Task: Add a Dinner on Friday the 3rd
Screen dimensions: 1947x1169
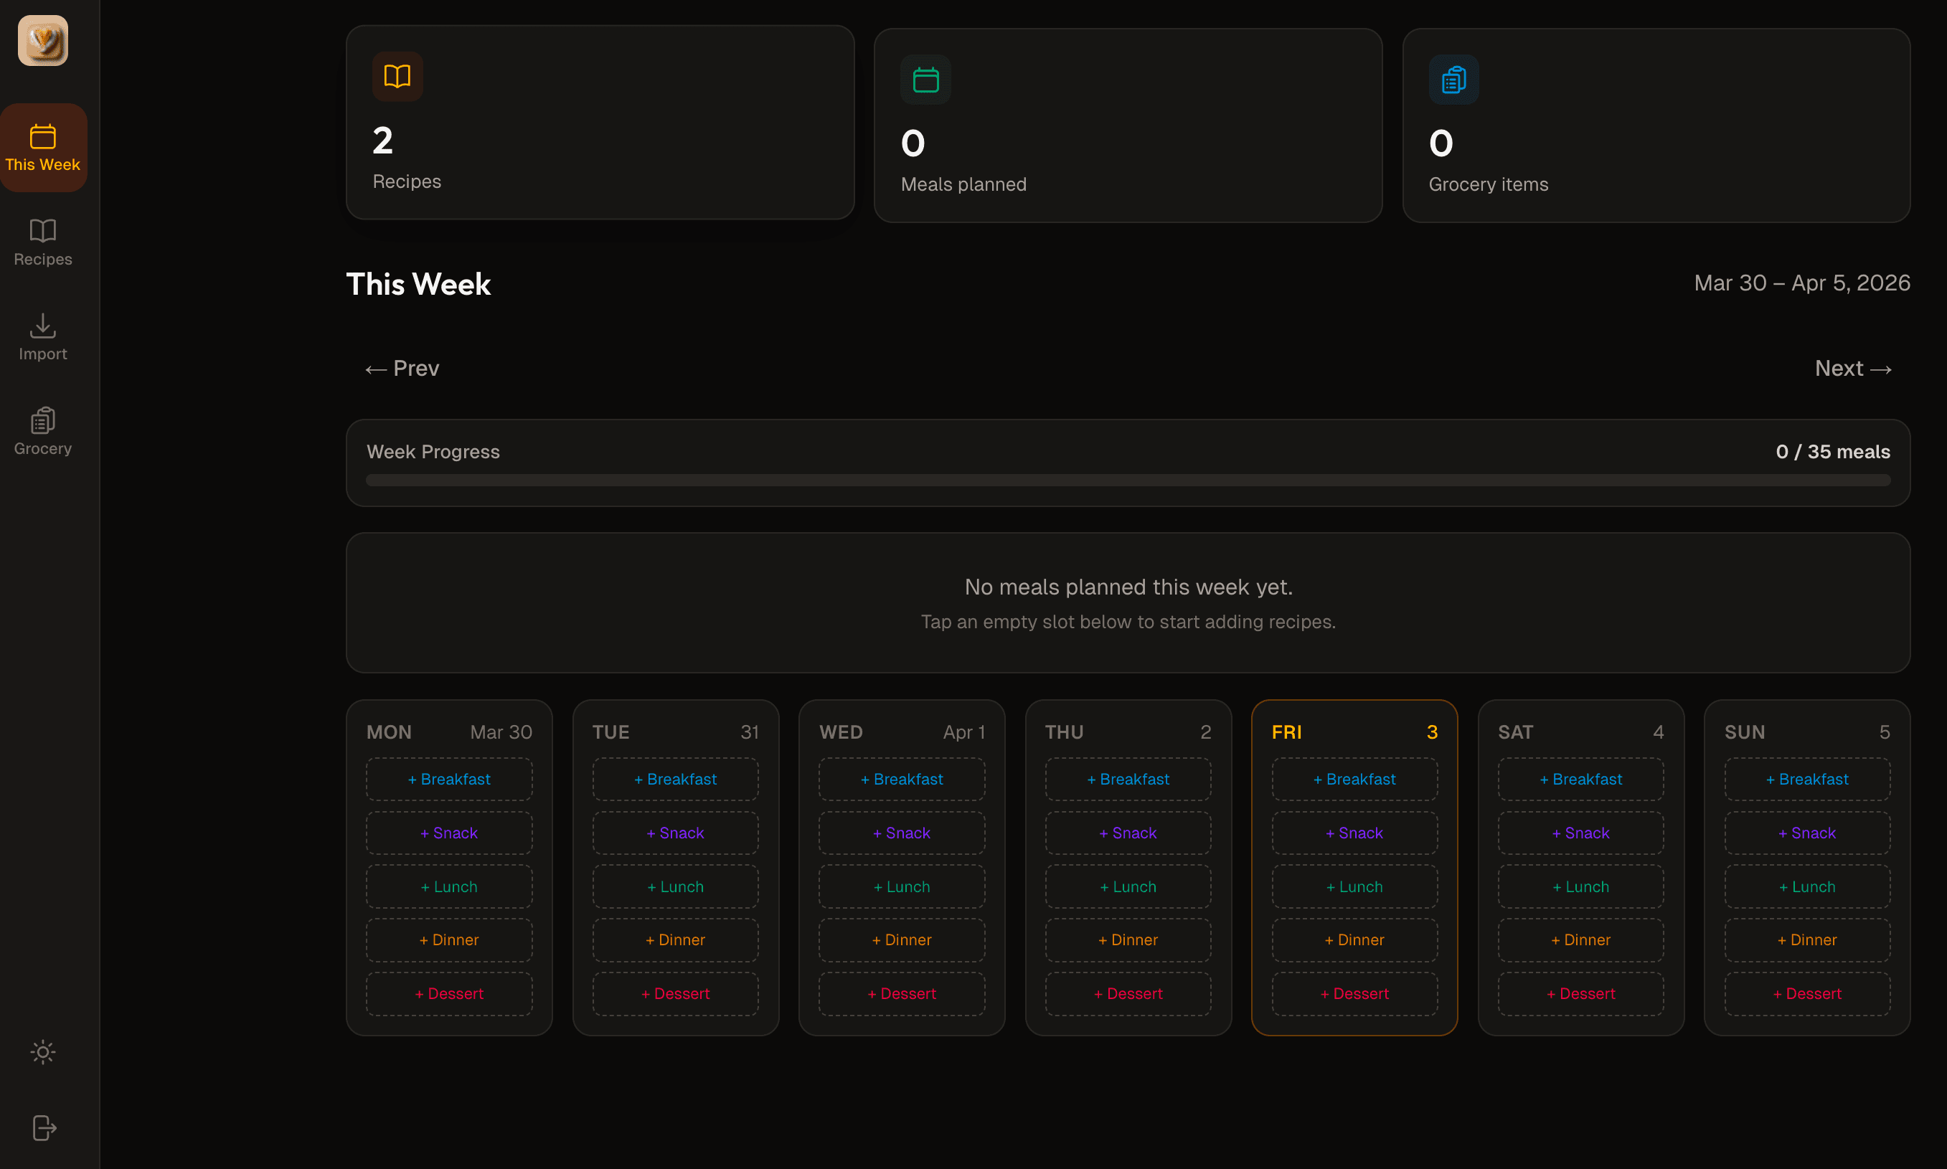Action: point(1354,939)
